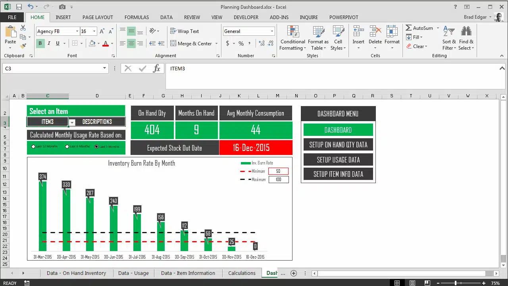508x286 pixels.
Task: Click the Save icon in quick access toolbar
Action: coord(19,7)
